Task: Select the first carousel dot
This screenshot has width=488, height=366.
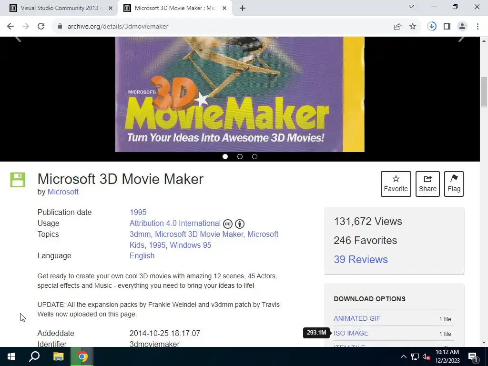Action: 225,156
